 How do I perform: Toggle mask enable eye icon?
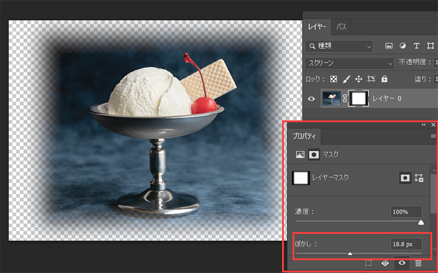pos(402,262)
